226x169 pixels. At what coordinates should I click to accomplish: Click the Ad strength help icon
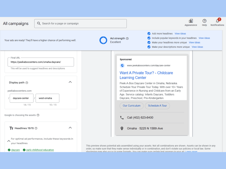127,39
